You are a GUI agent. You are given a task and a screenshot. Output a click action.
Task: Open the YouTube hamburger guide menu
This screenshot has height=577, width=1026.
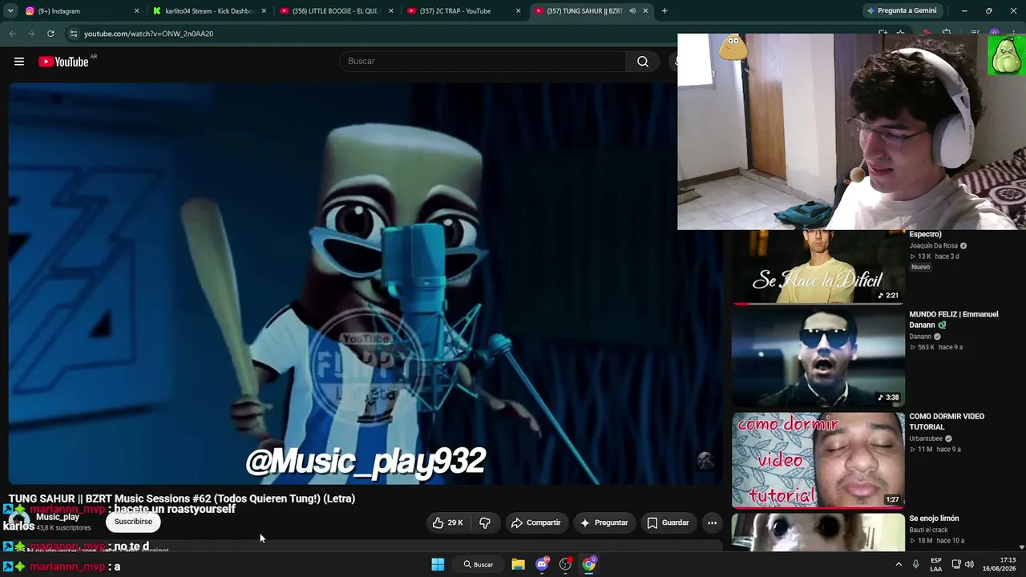tap(19, 62)
